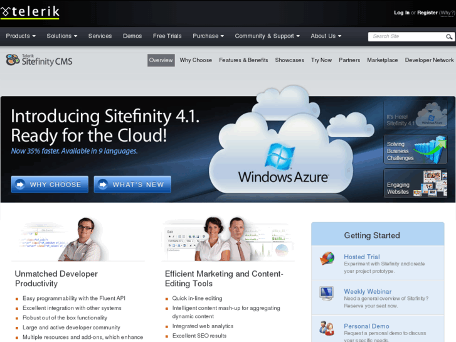Click the Log In link
This screenshot has height=342, width=456.
coord(401,13)
